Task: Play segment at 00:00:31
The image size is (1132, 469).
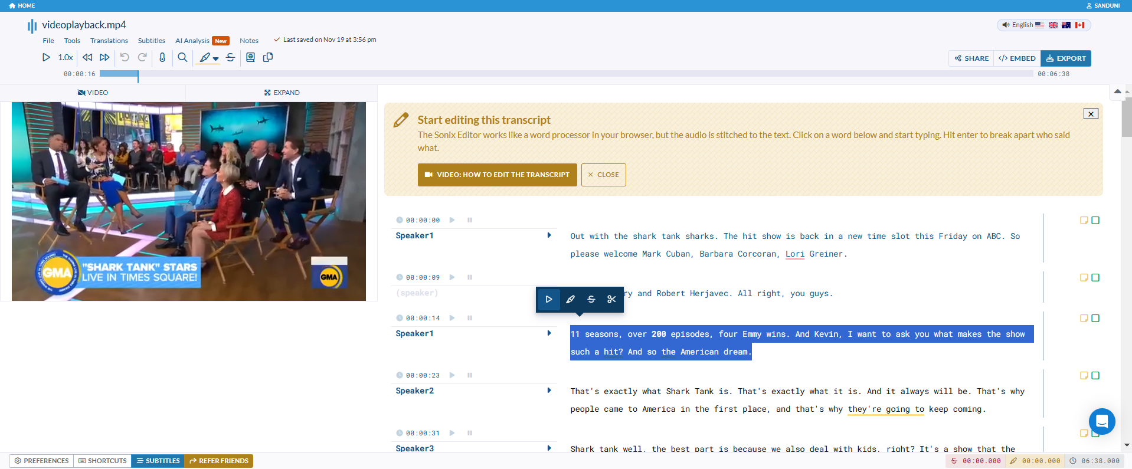Action: [452, 433]
